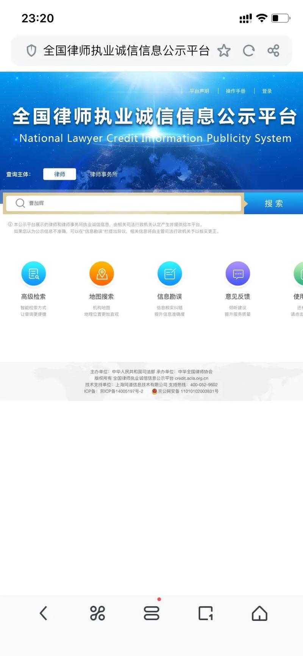
Task: Open the 信息勘误 correction icon
Action: tap(170, 273)
